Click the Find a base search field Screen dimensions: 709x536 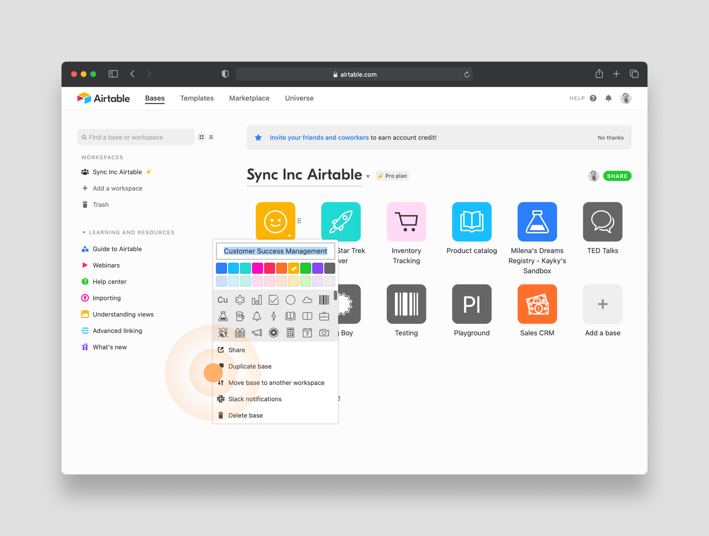pos(136,137)
